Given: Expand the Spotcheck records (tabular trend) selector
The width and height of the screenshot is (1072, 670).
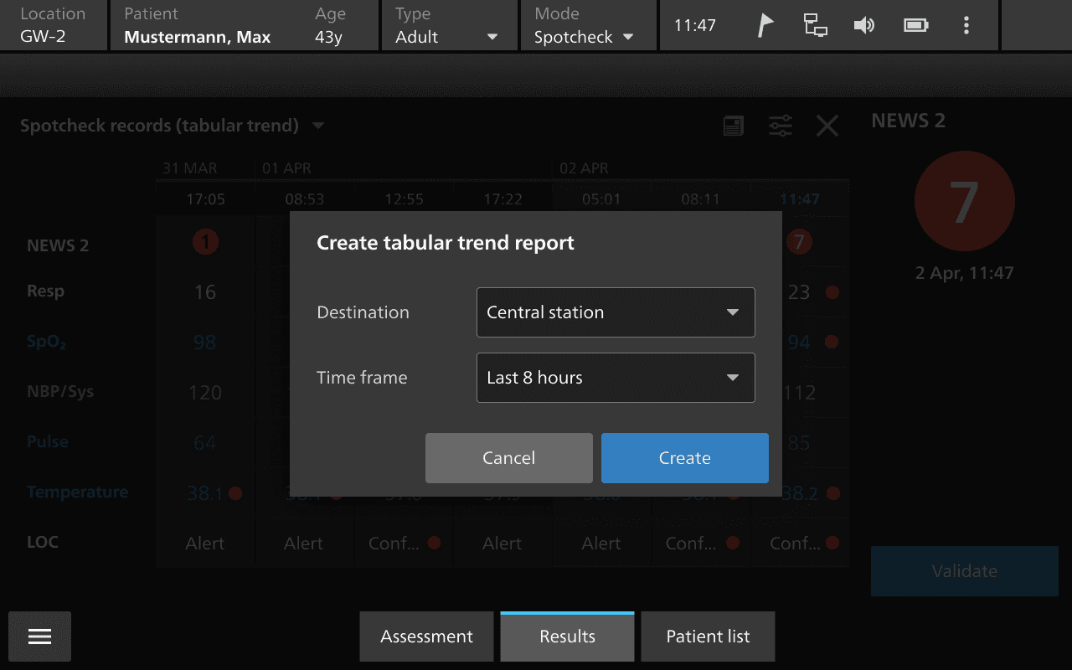Looking at the screenshot, I should point(173,126).
